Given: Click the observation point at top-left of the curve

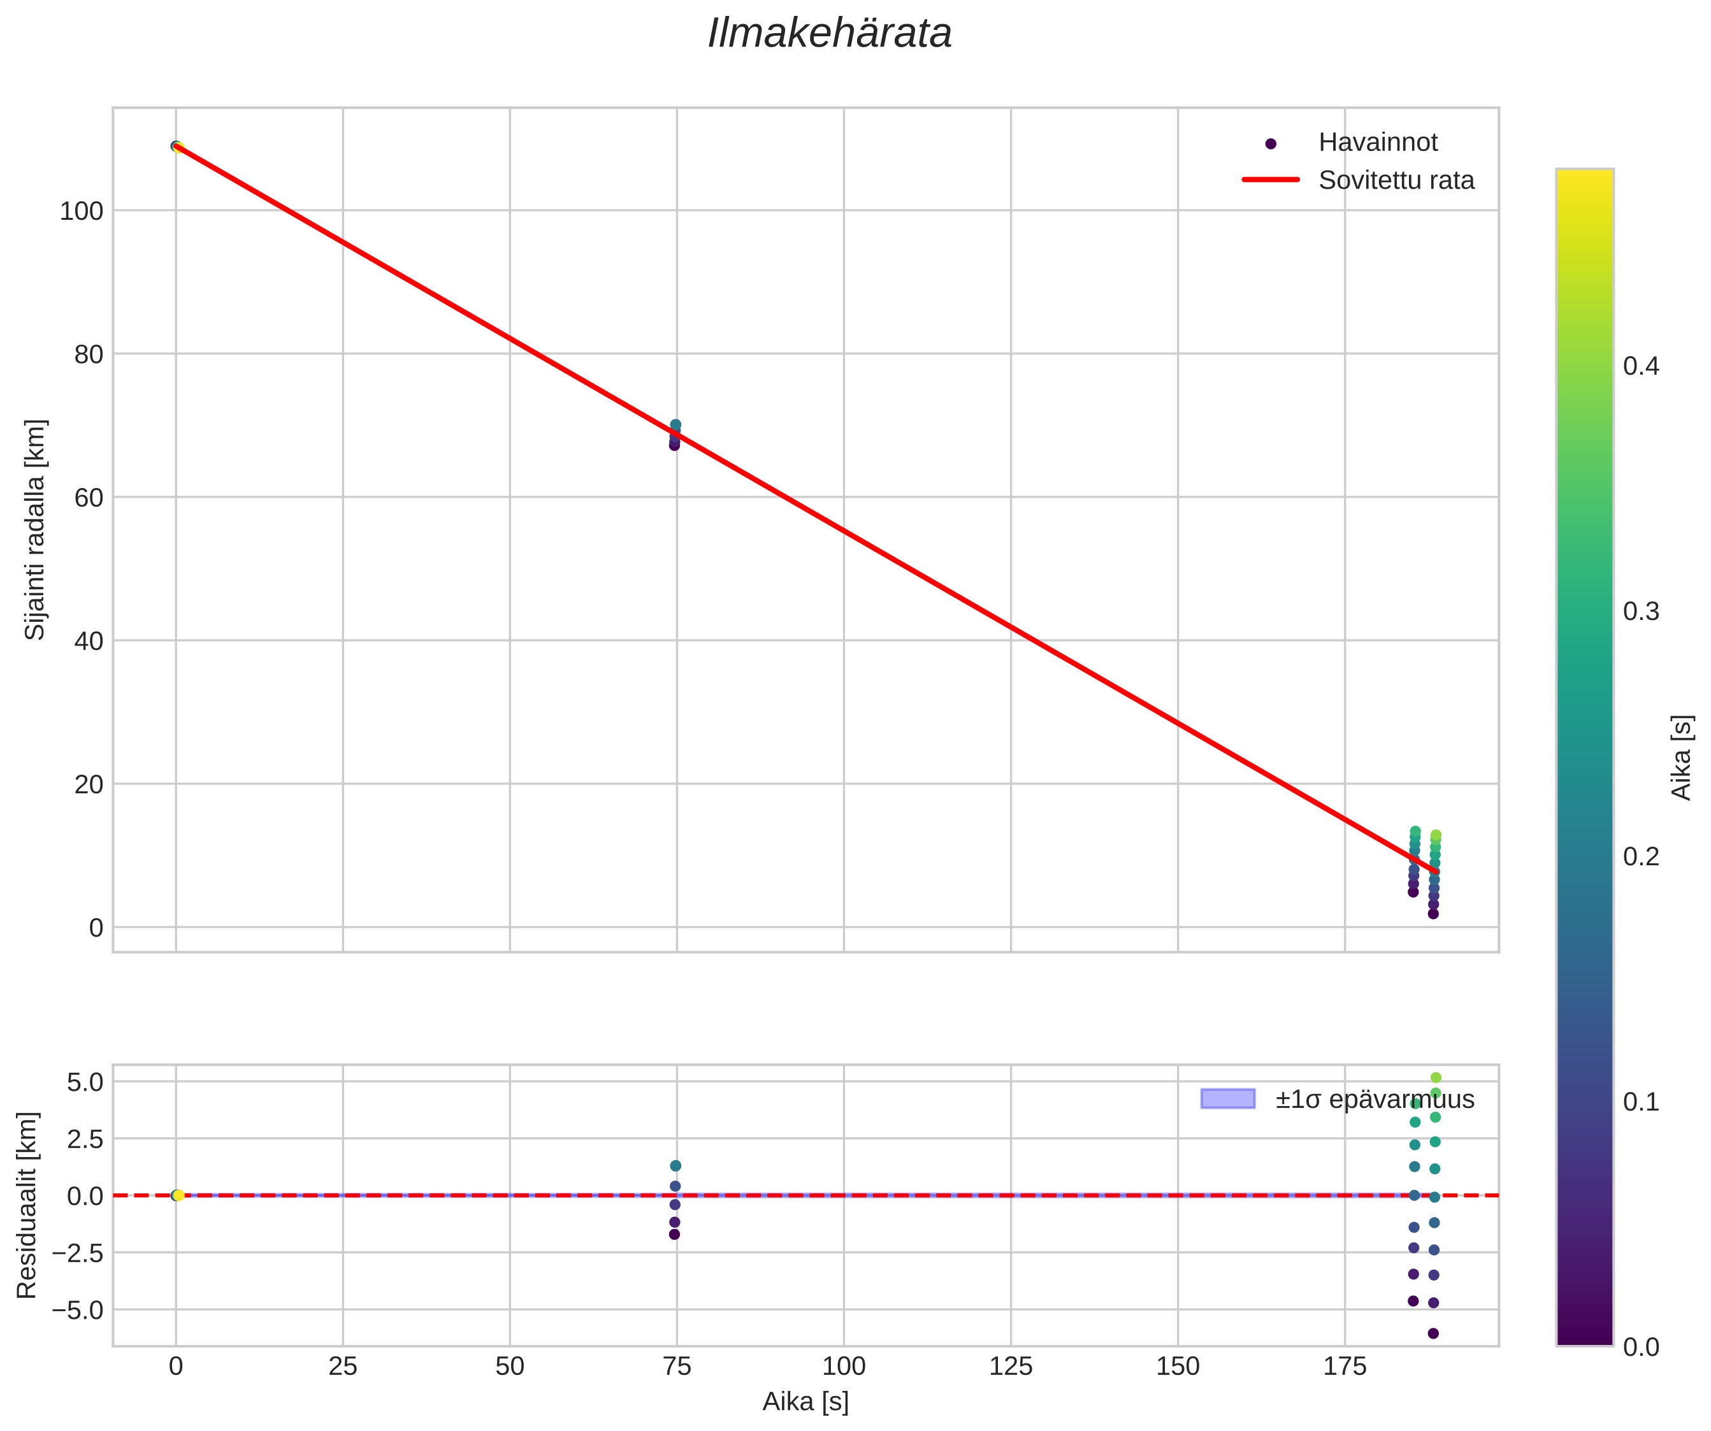Looking at the screenshot, I should click(177, 147).
